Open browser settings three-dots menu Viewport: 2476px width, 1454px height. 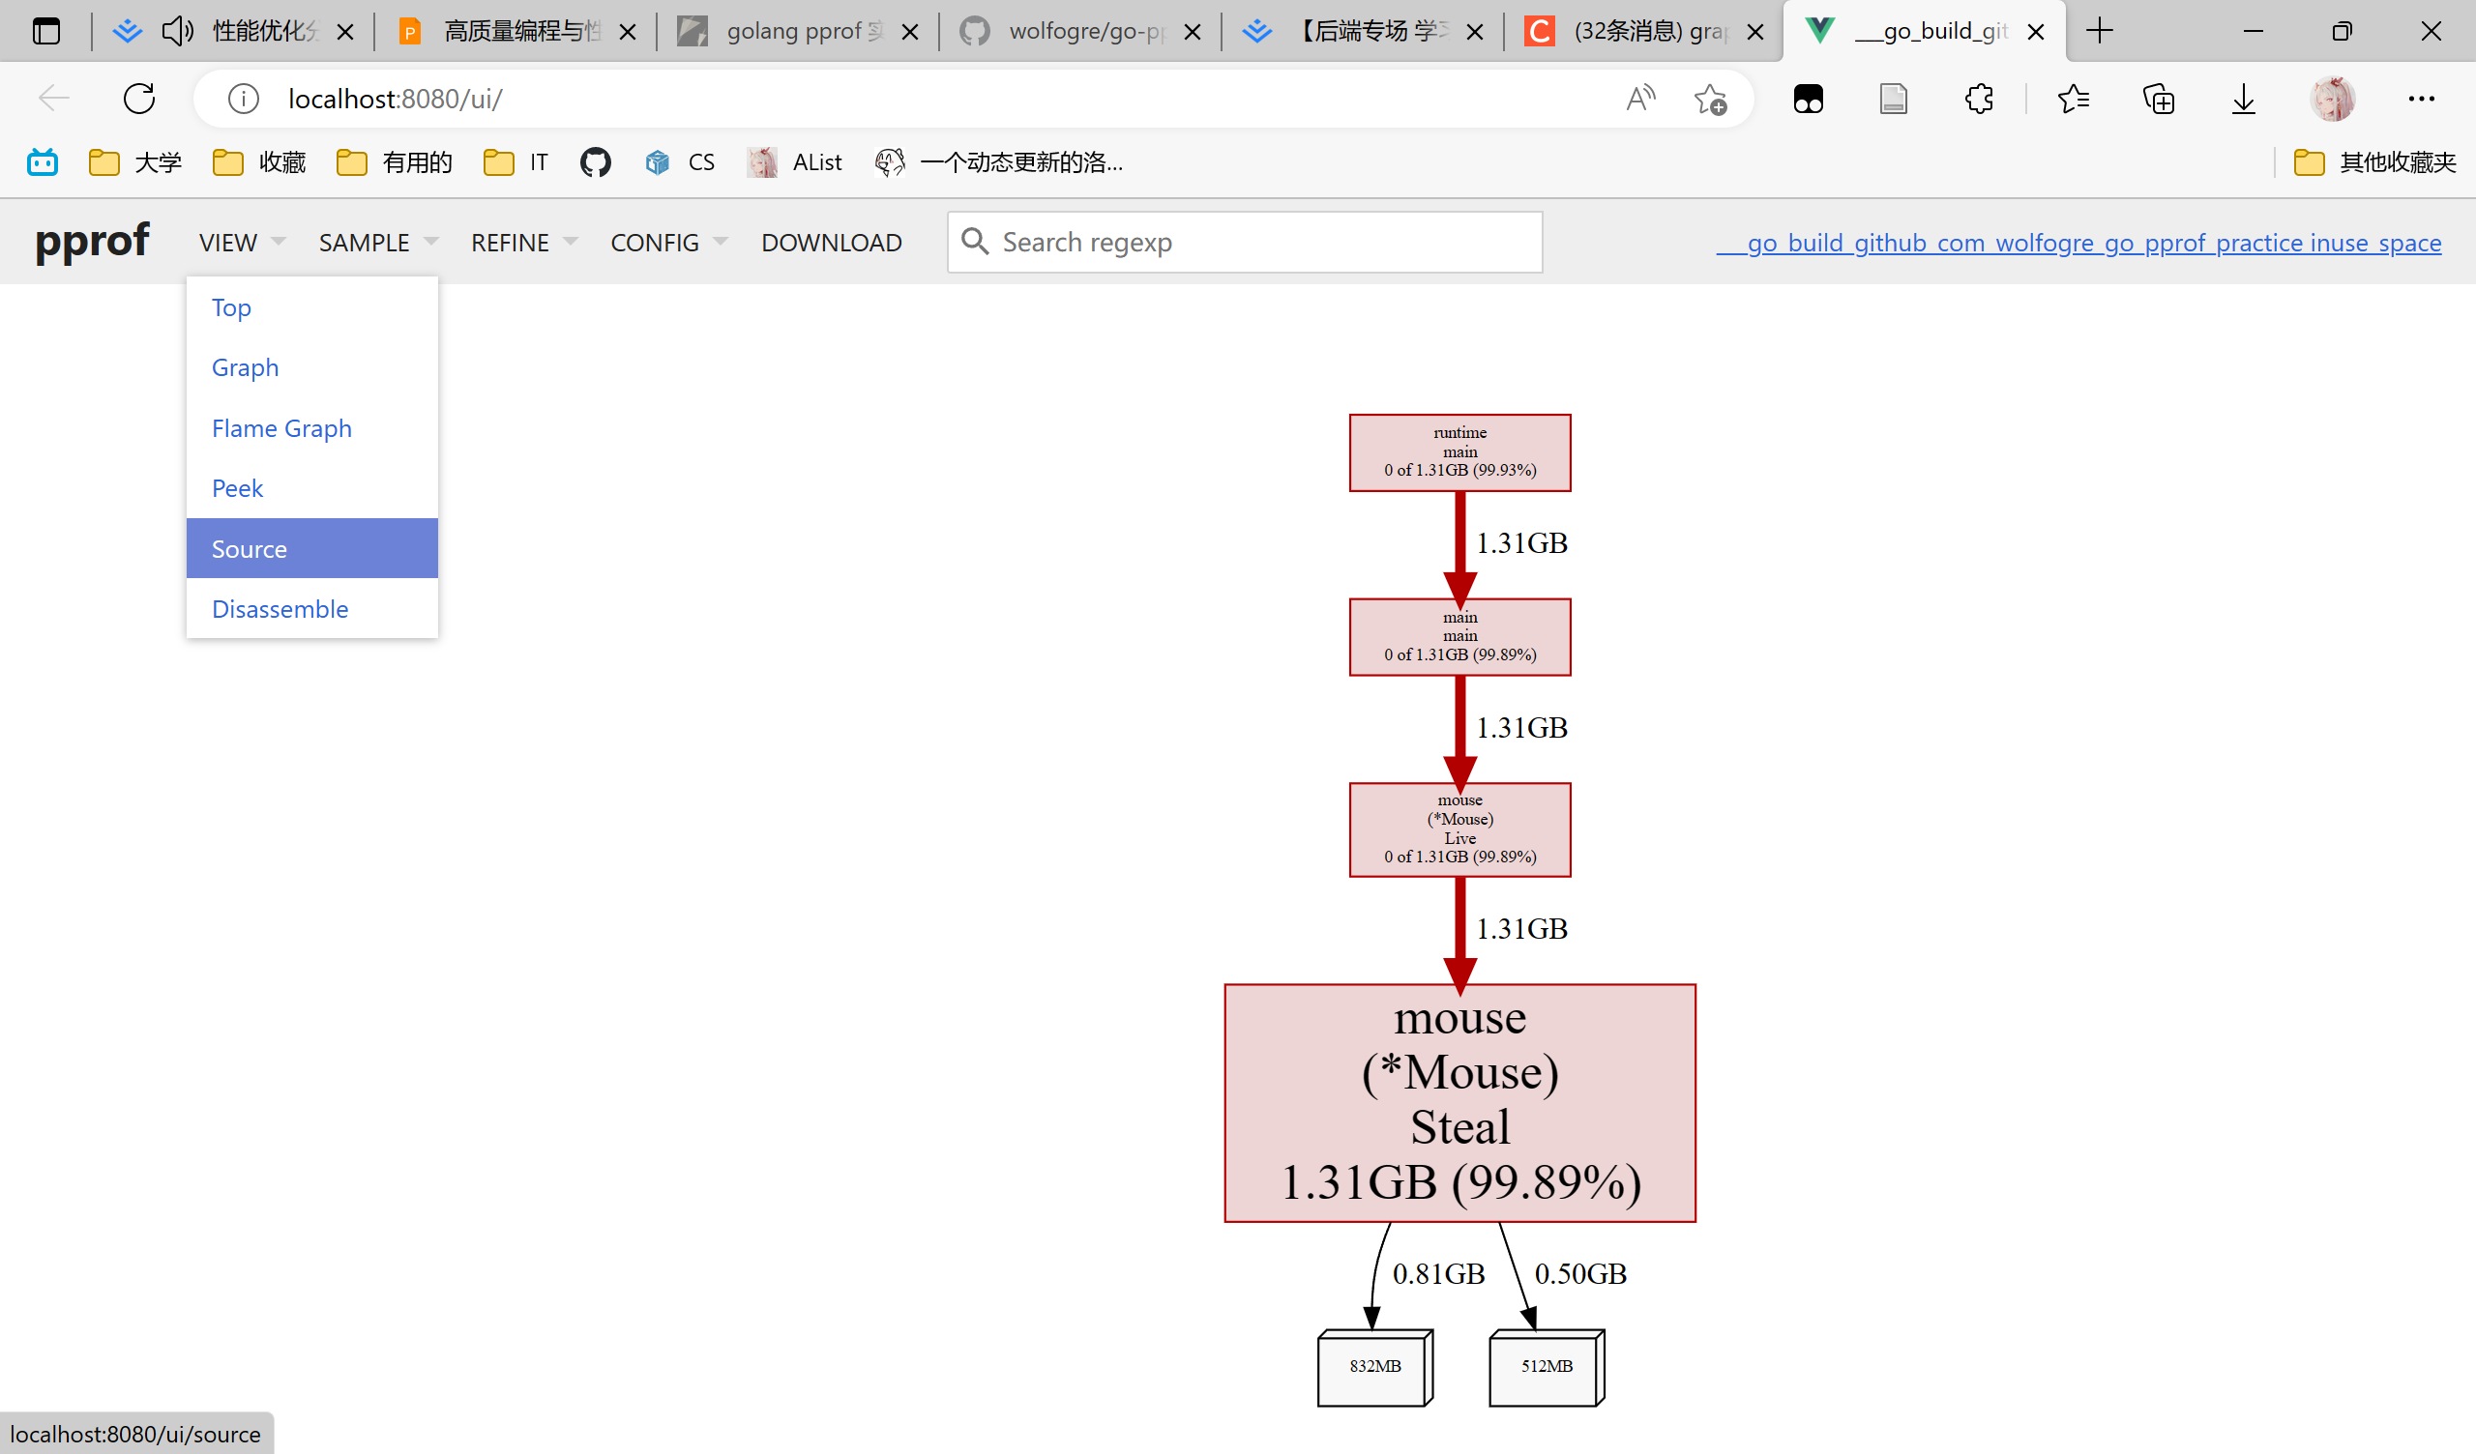point(2421,99)
